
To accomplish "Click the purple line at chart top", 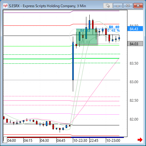I will click(x=61, y=12).
